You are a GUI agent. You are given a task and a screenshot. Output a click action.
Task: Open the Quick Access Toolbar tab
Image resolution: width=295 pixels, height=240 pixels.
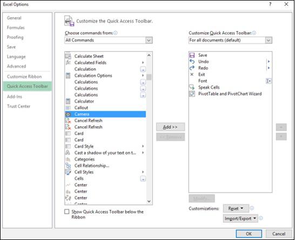coord(28,86)
